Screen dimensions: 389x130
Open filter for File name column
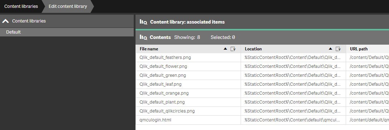(233, 49)
